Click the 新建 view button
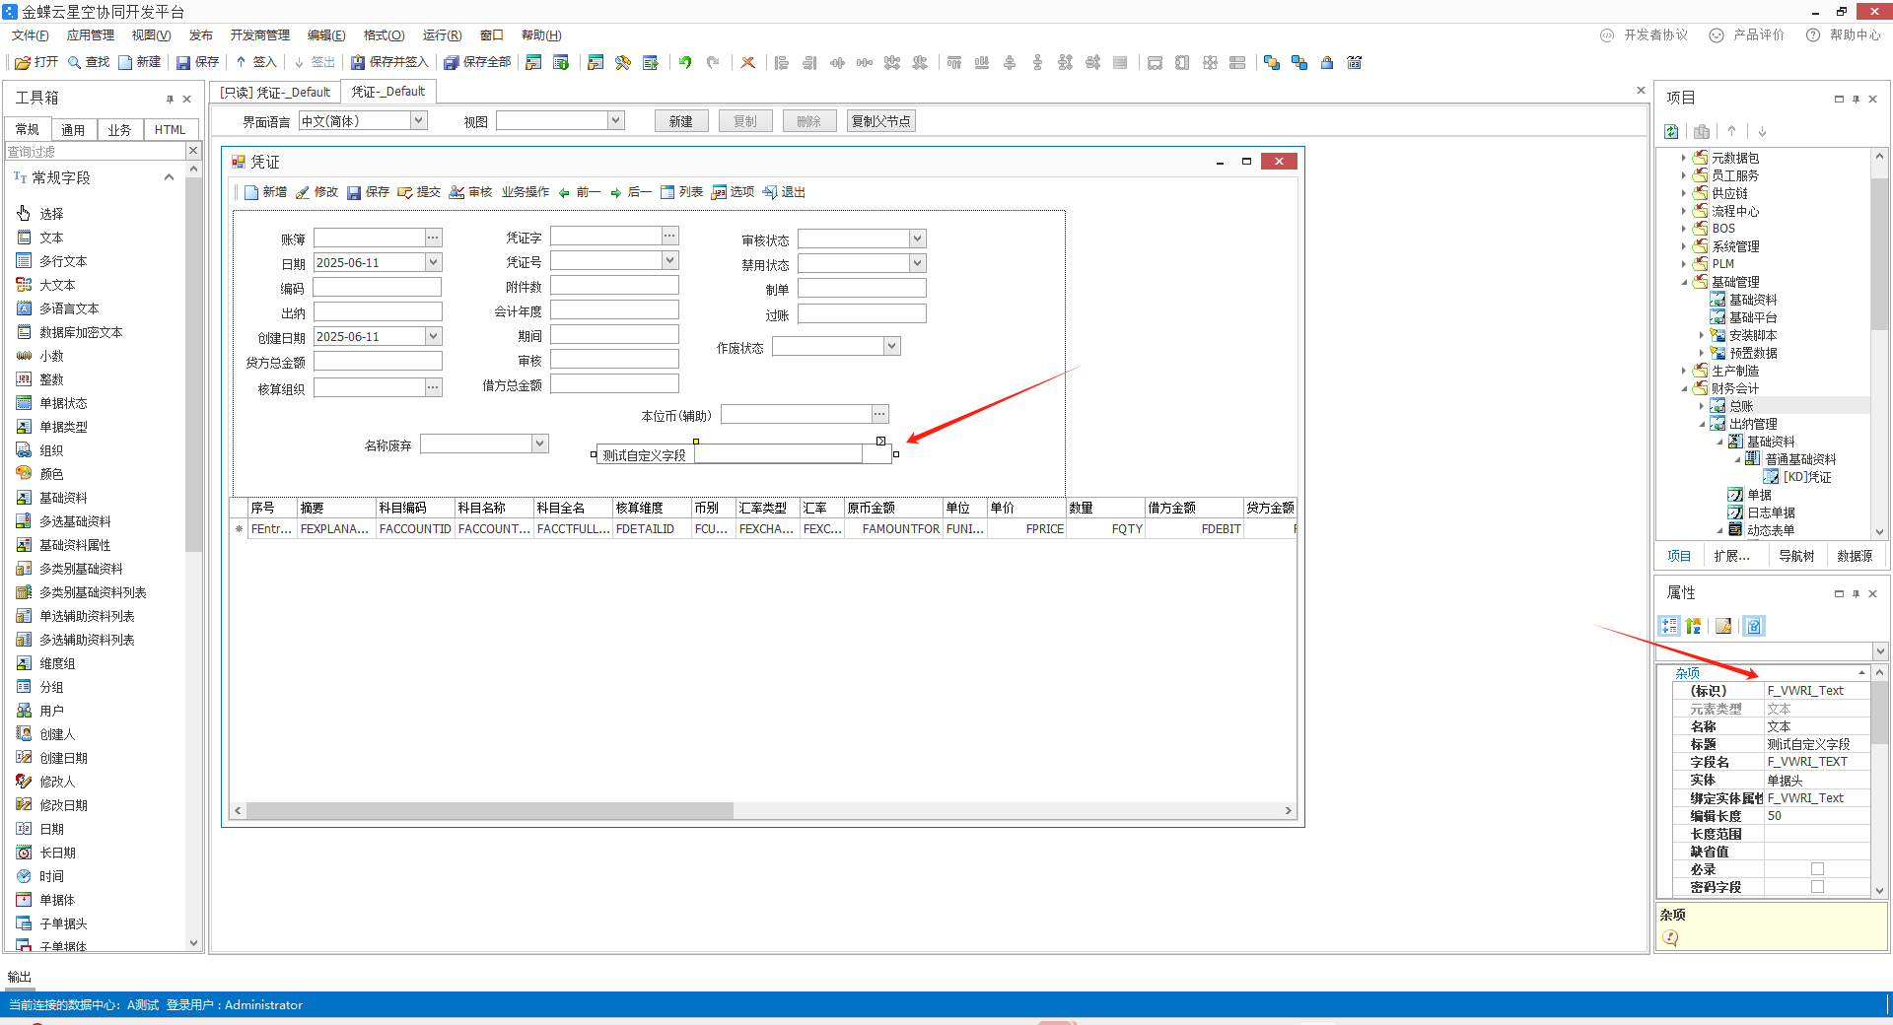Image resolution: width=1893 pixels, height=1025 pixels. coord(680,121)
